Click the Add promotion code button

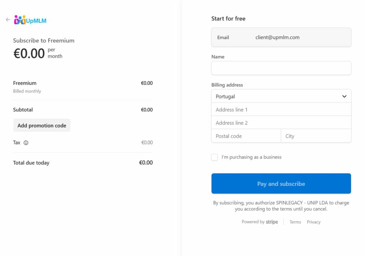42,125
